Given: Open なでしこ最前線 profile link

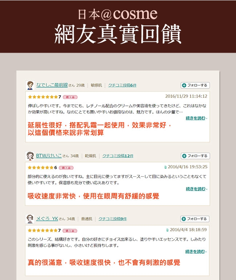Looking at the screenshot, I should 52,85.
